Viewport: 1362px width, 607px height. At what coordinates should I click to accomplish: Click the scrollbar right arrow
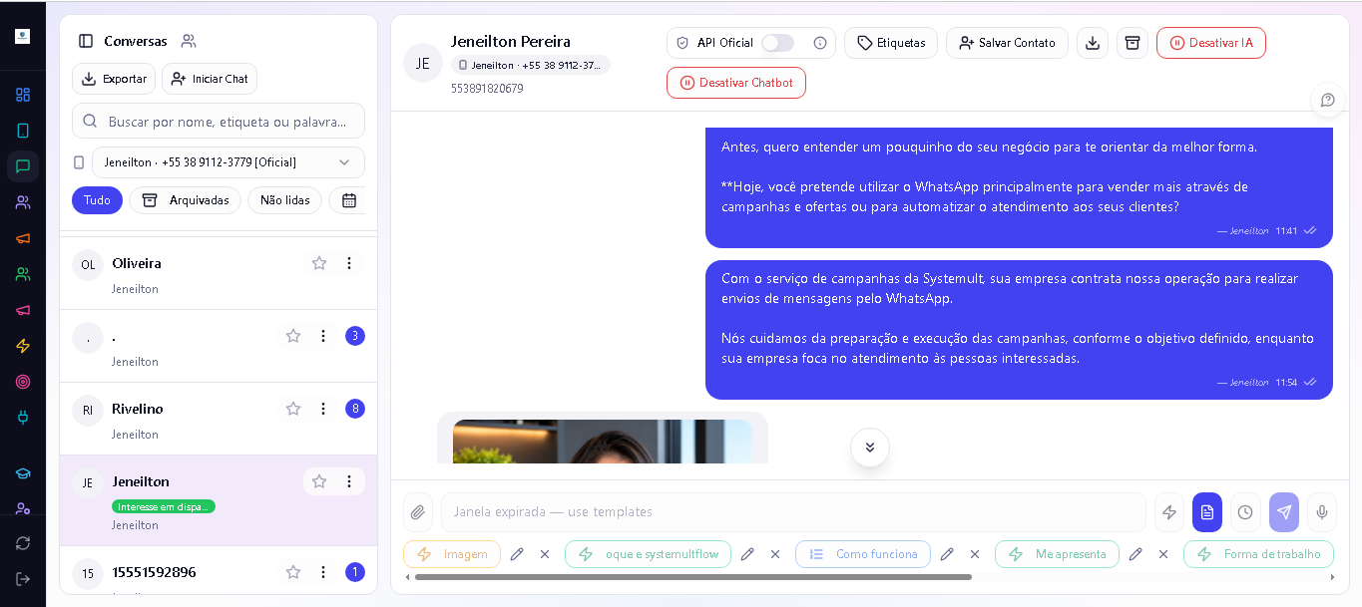[x=1332, y=577]
